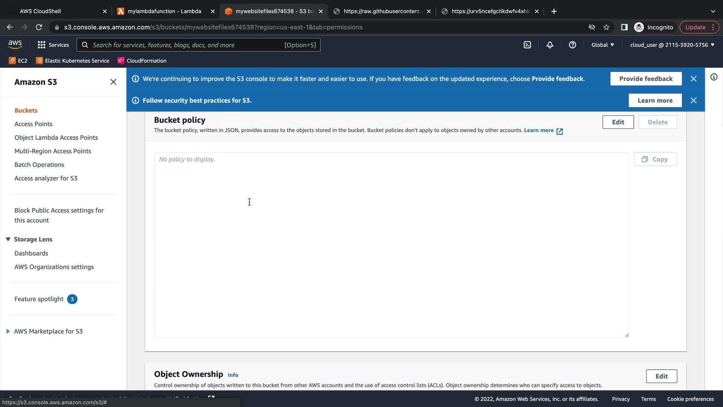Reload the page with refresh icon

[x=39, y=27]
